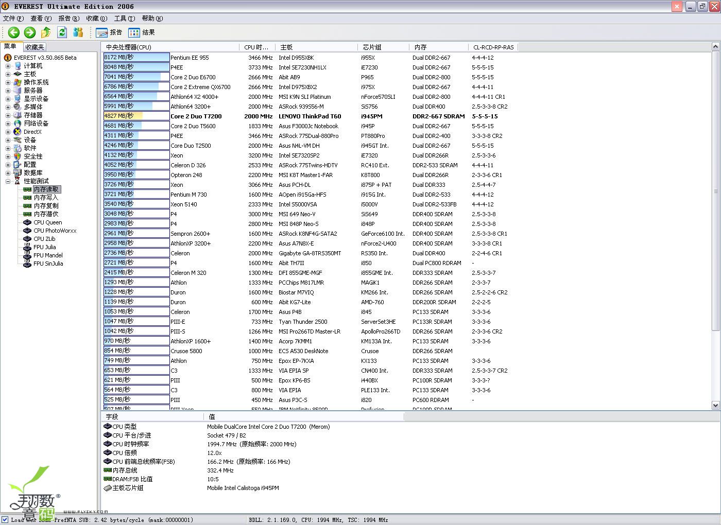This screenshot has width=721, height=525.
Task: Open the 收藏(O) menu
Action: coord(97,19)
